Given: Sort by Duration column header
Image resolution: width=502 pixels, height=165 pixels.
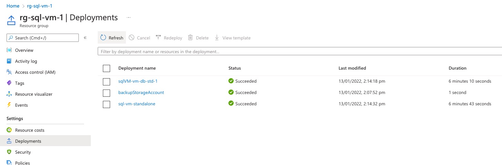Looking at the screenshot, I should pyautogui.click(x=458, y=68).
